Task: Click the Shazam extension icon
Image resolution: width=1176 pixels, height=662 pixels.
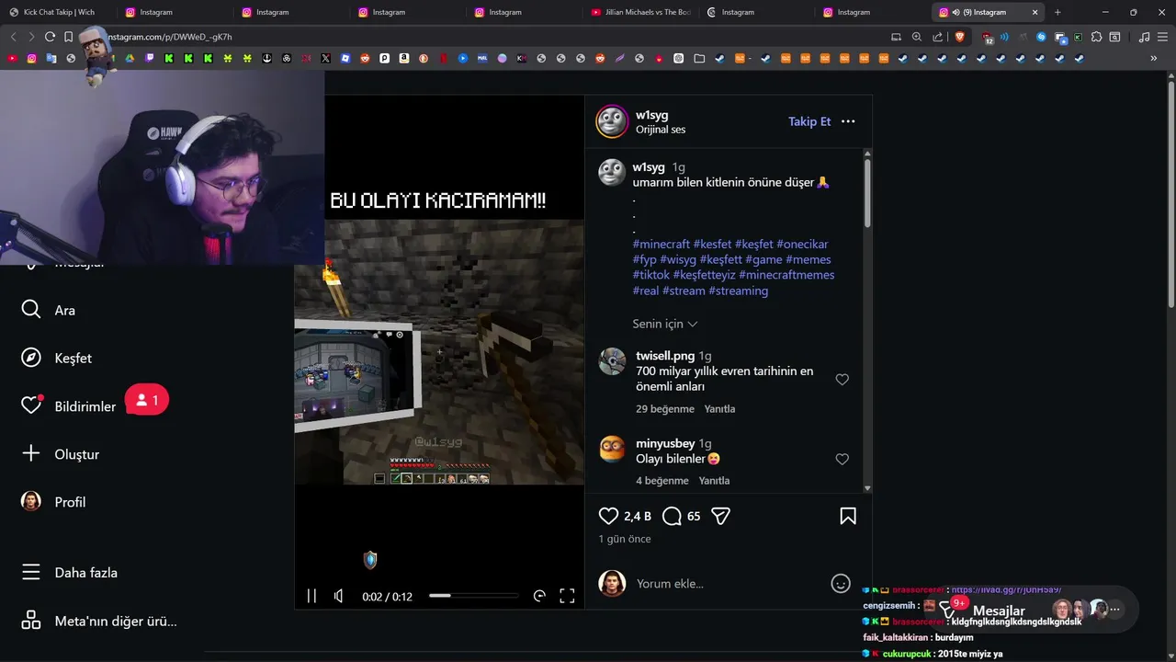Action: coord(1041,37)
